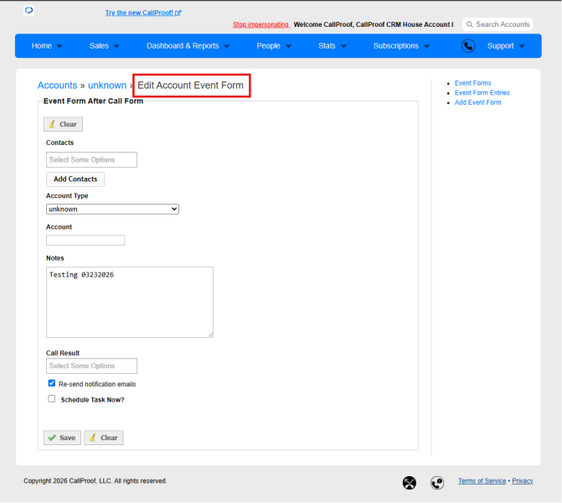The image size is (562, 503).
Task: Open the Sales menu
Action: click(x=99, y=46)
